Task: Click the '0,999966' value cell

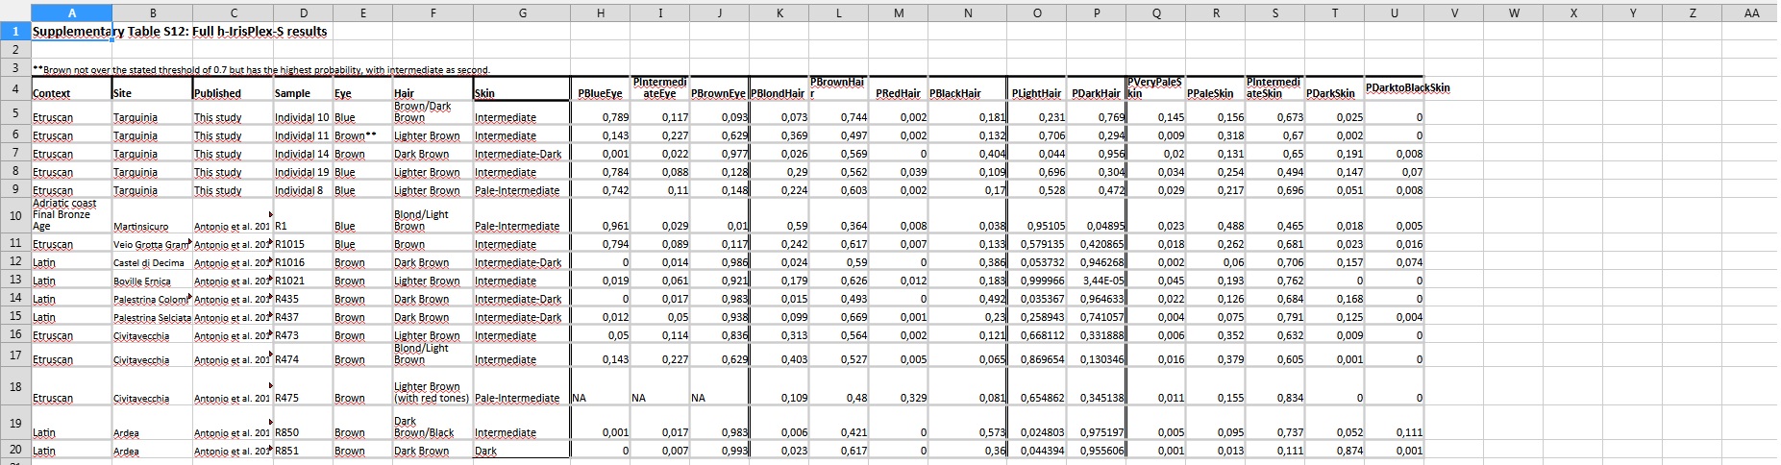Action: [1037, 281]
